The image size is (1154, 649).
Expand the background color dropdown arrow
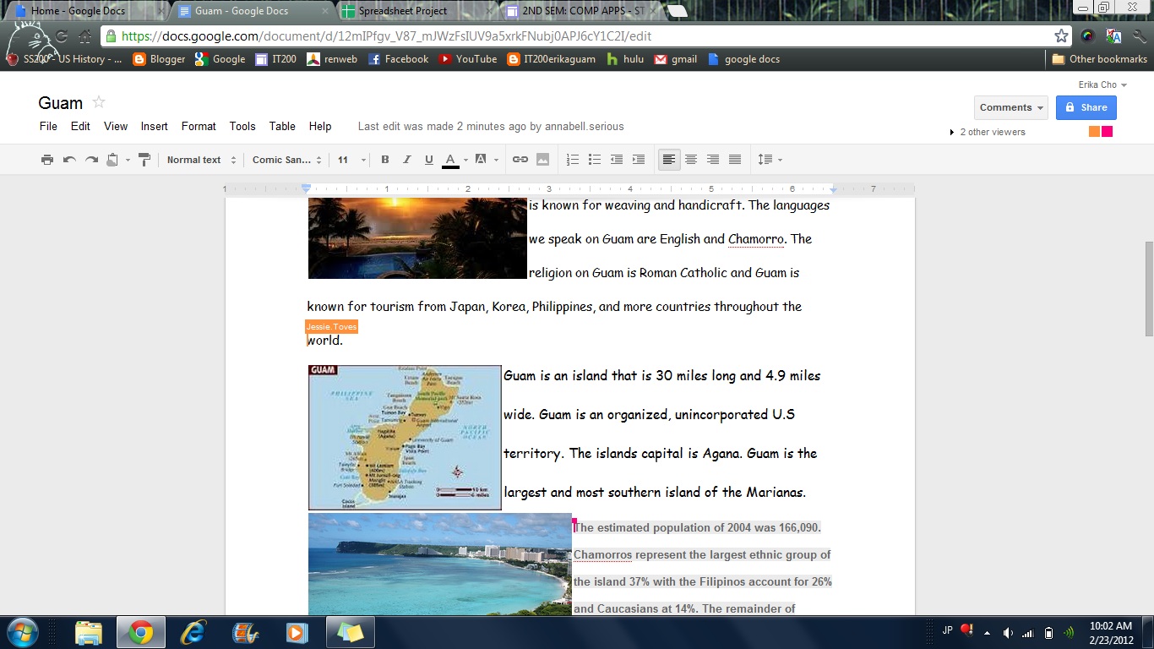496,160
